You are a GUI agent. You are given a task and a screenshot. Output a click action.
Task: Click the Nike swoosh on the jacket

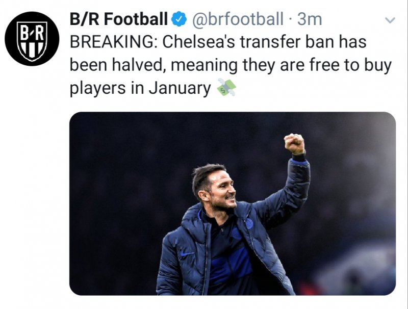click(187, 253)
